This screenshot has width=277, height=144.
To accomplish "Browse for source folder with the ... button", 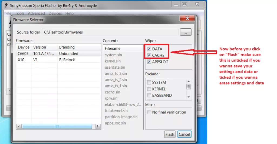I will (186, 32).
